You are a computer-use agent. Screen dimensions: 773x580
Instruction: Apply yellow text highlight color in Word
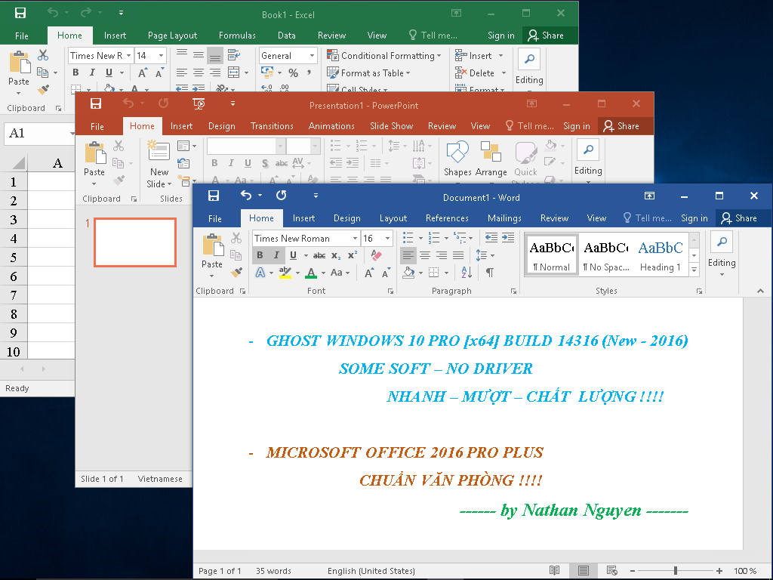point(285,272)
